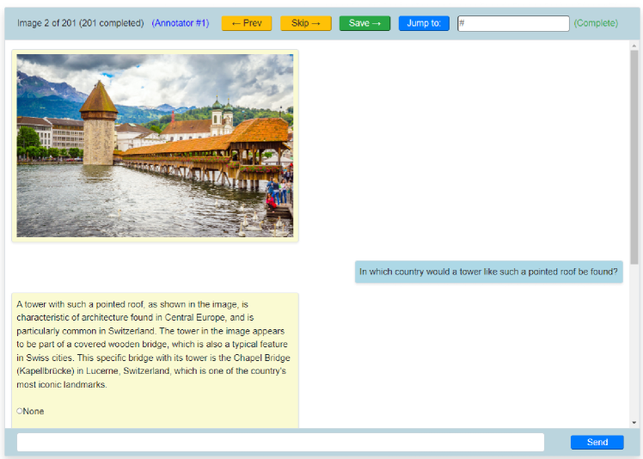Click the scrollbar down arrow
The height and width of the screenshot is (459, 643).
[x=634, y=423]
